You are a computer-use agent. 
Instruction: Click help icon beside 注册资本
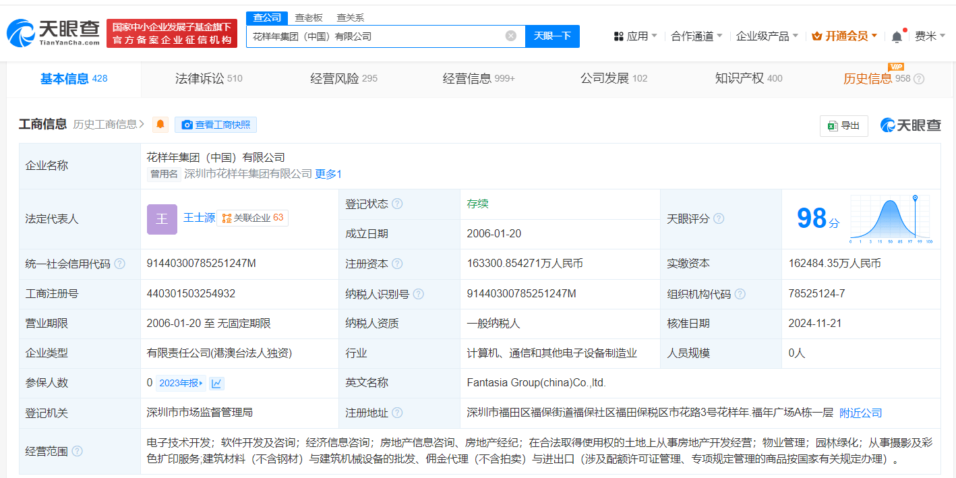tap(397, 264)
